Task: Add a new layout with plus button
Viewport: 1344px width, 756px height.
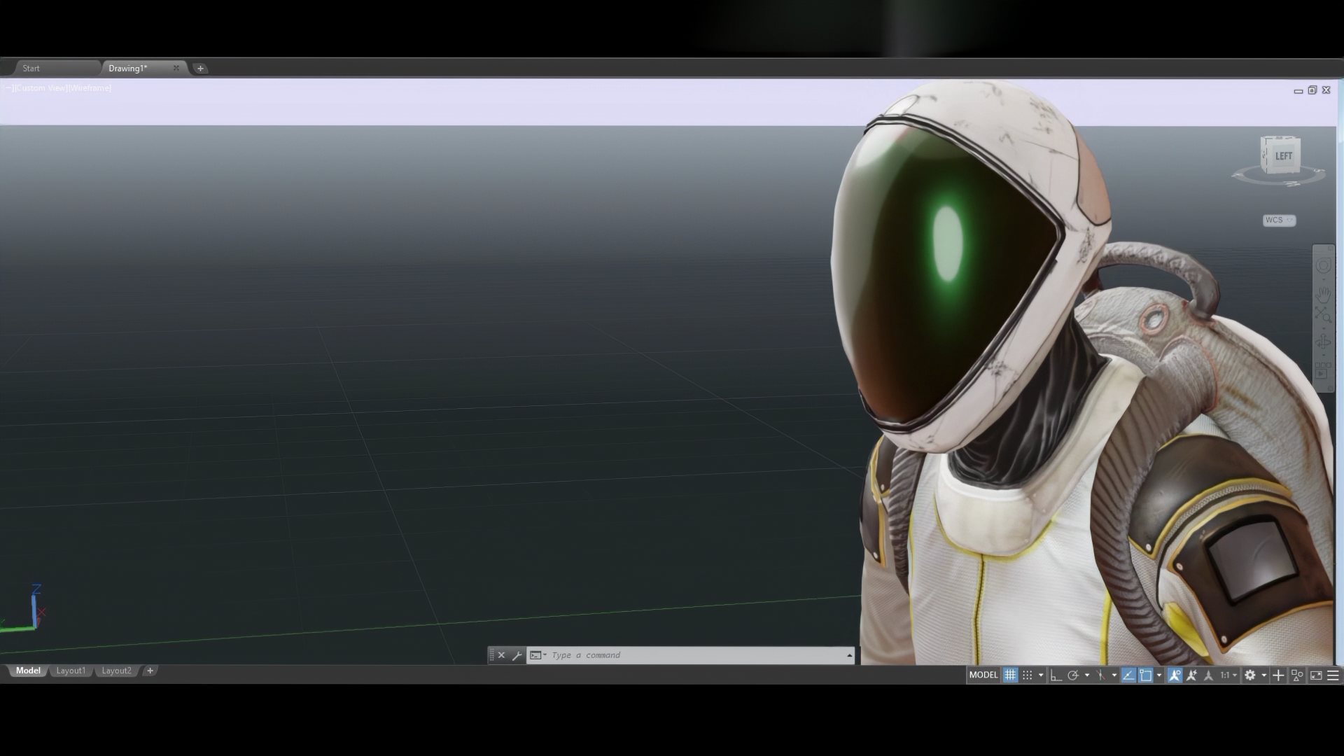Action: [x=150, y=671]
